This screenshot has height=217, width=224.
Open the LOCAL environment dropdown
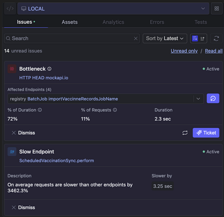tap(114, 8)
